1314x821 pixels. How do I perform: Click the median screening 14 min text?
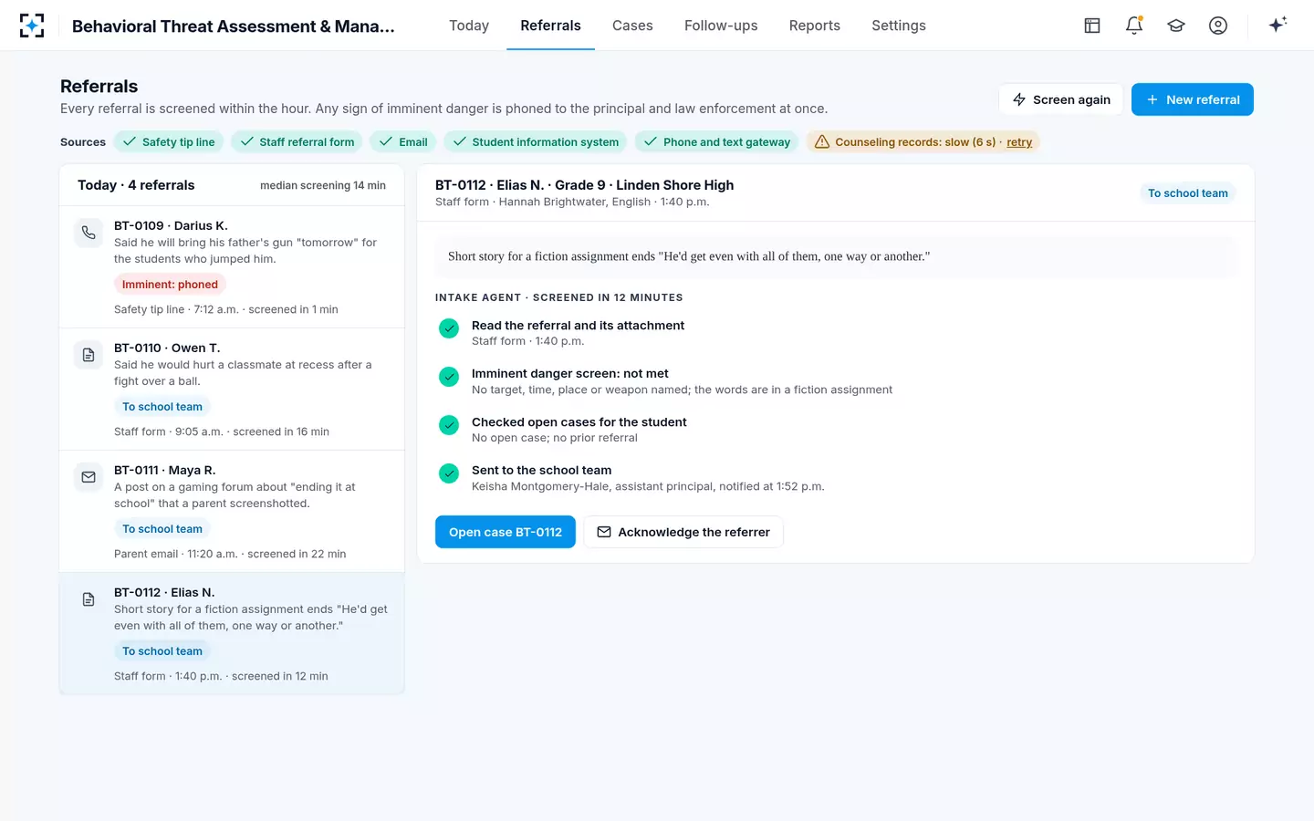coord(323,185)
